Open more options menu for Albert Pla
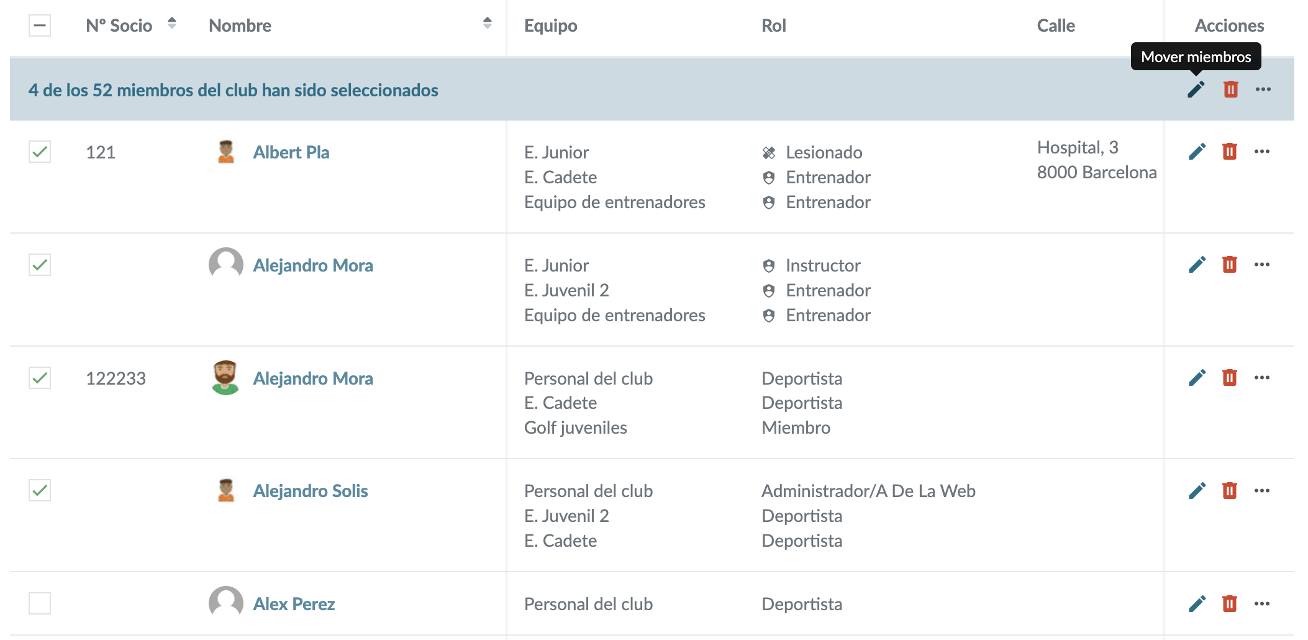Screen dimensions: 1308x640 pyautogui.click(x=1261, y=152)
